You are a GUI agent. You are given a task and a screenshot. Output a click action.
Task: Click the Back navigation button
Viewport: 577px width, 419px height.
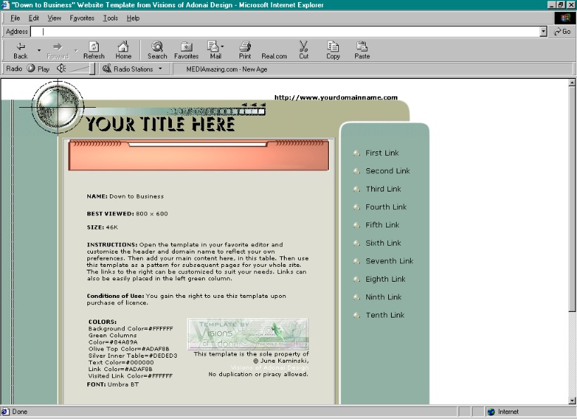tap(20, 50)
